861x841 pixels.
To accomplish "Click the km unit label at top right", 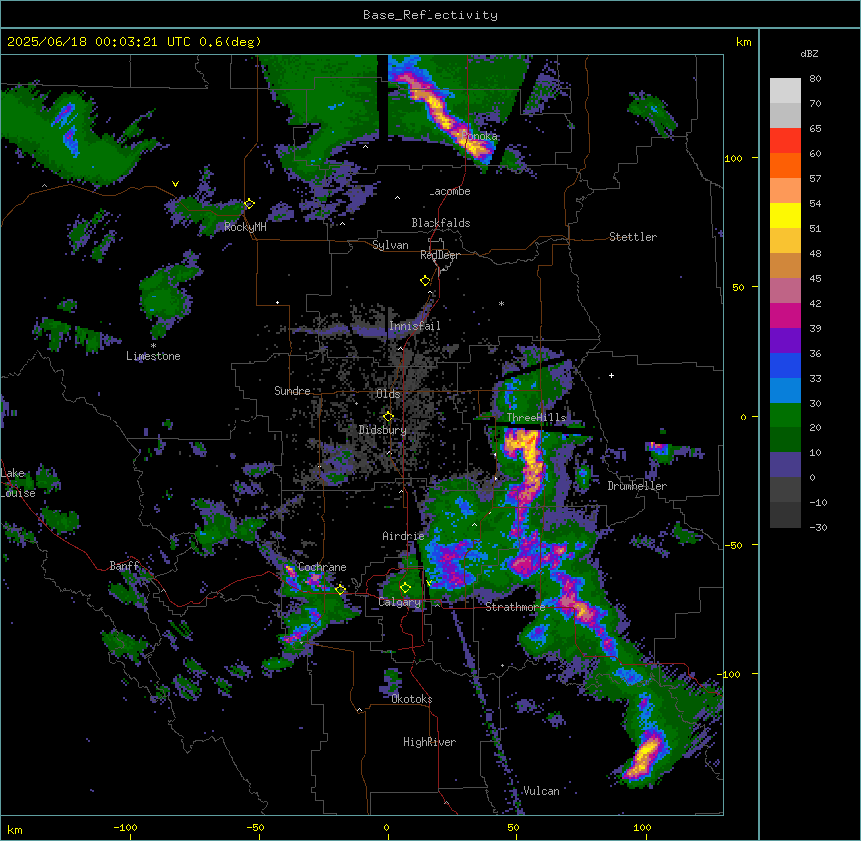I will coord(743,42).
